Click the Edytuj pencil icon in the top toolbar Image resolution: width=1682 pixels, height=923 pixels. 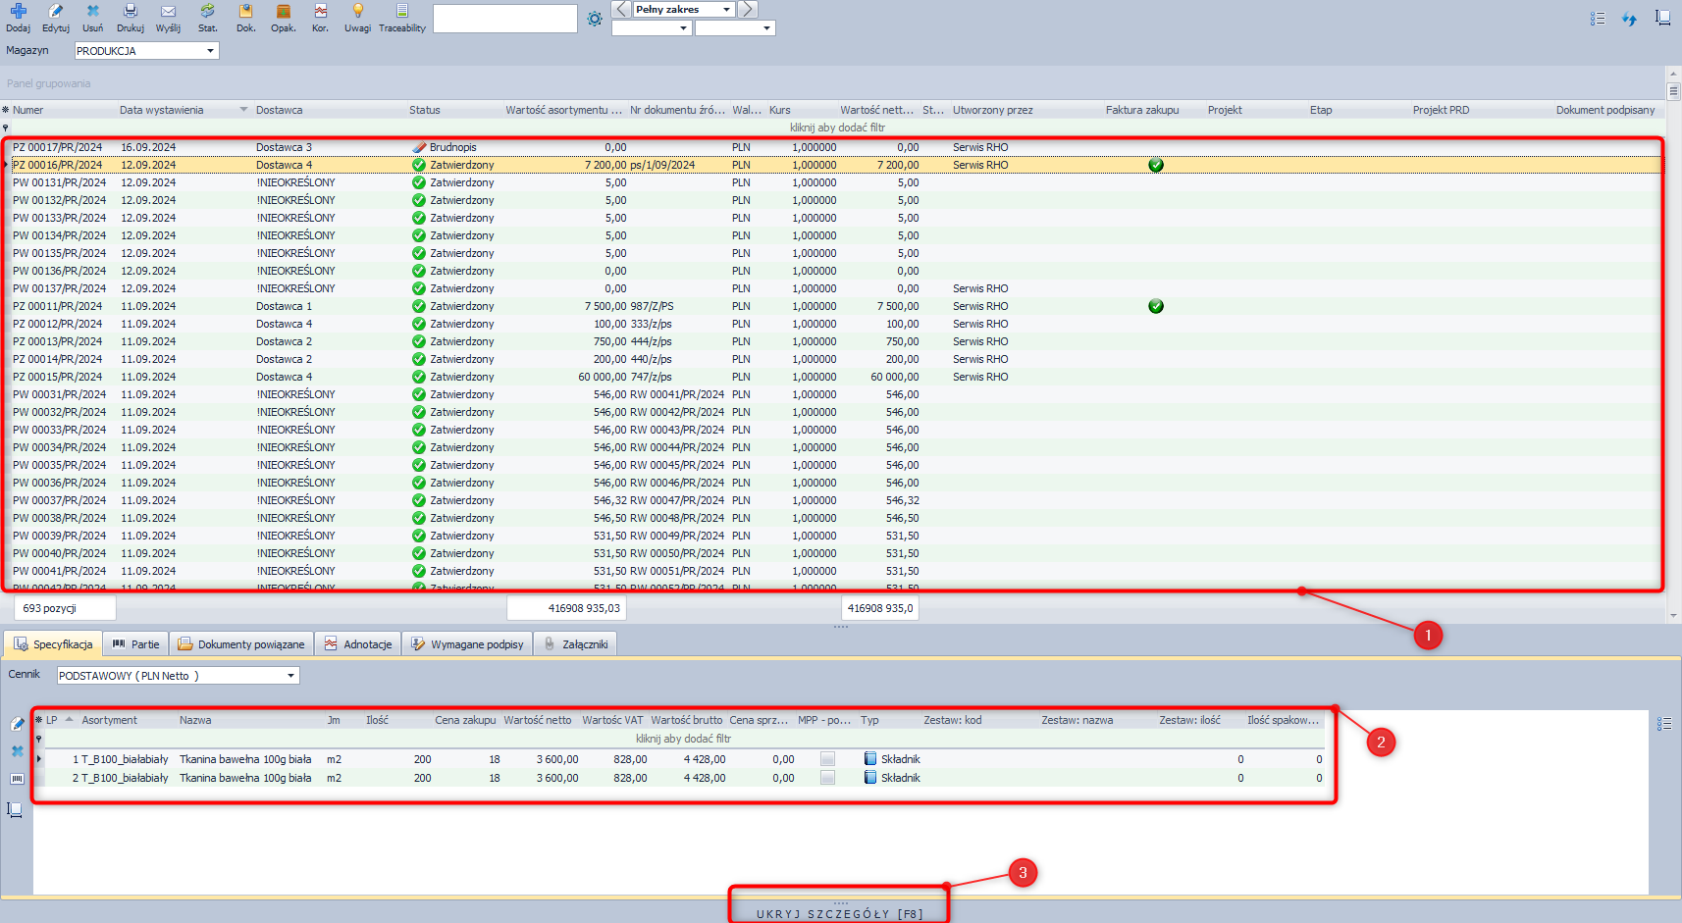tap(56, 12)
